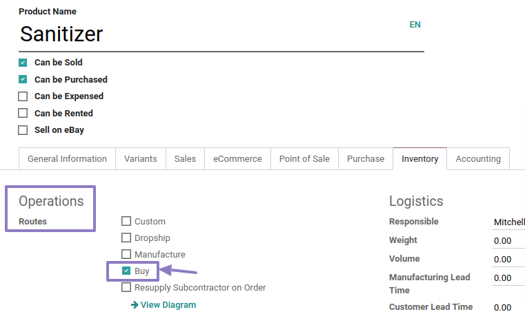Check the Can be Rented box
Screen dimensions: 525x314
pyautogui.click(x=23, y=114)
